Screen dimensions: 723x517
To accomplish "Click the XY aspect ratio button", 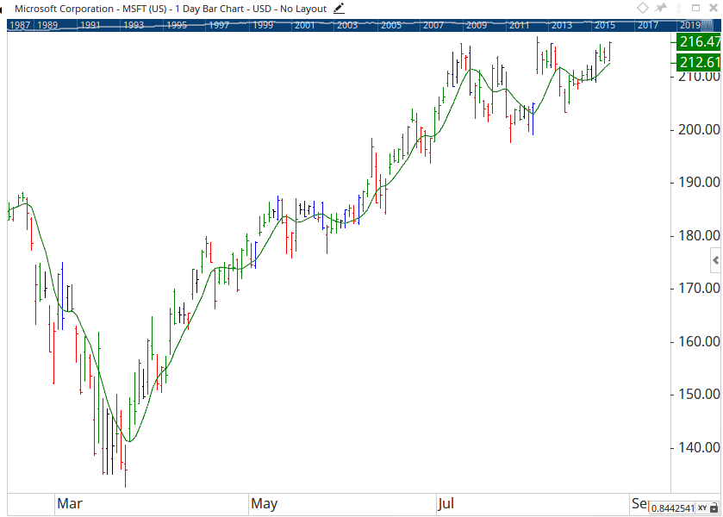I will click(x=702, y=508).
